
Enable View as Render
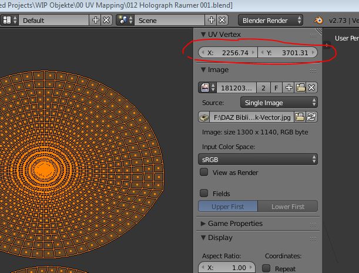tap(204, 172)
